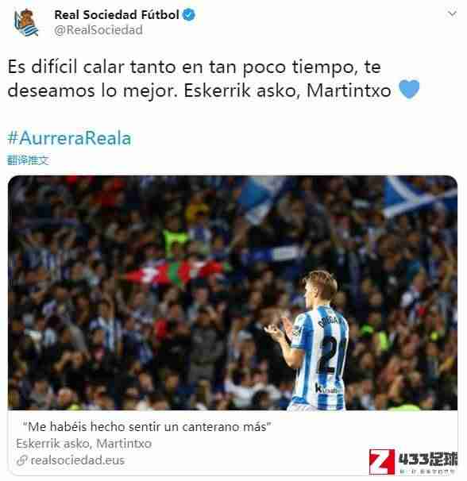This screenshot has width=467, height=481.
Task: Open the tweet photo of the applauding player
Action: [x=233, y=293]
